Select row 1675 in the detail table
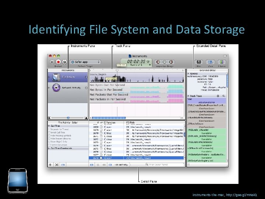Viewport: 265px width, 199px height. (x=137, y=149)
